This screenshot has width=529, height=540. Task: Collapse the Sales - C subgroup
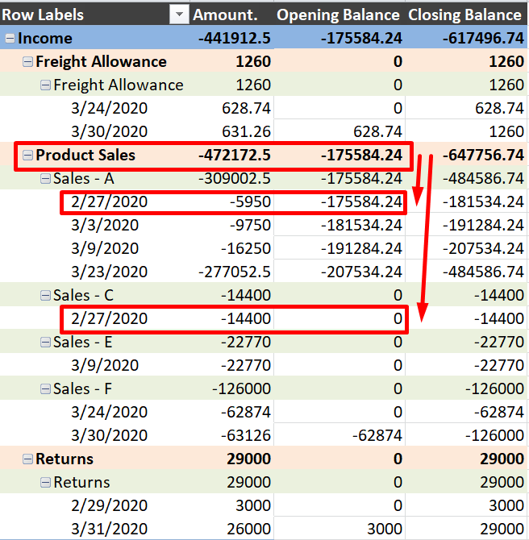[x=45, y=295]
